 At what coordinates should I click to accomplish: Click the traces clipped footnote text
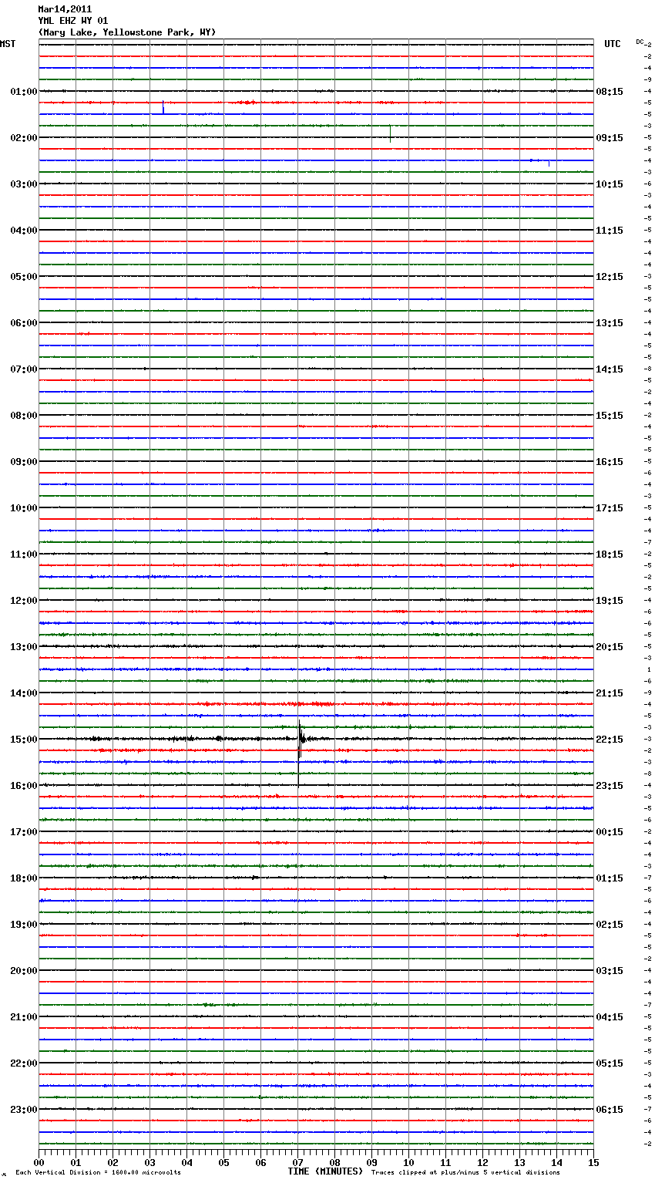coord(465,1173)
